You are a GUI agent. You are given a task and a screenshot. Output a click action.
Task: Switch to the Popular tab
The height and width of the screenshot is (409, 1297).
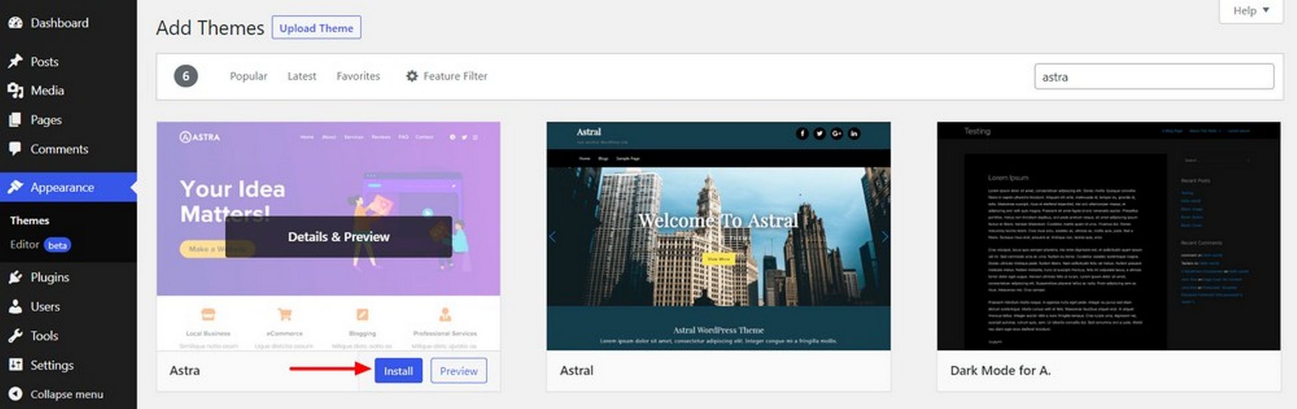pyautogui.click(x=249, y=76)
